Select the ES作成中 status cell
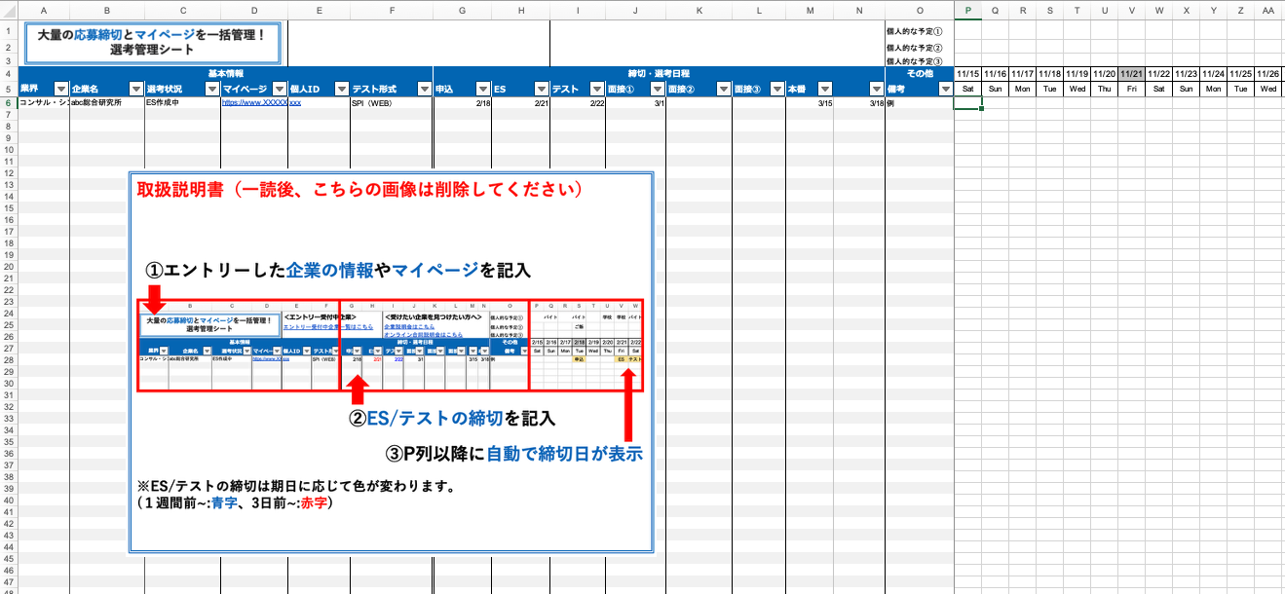 pos(182,101)
